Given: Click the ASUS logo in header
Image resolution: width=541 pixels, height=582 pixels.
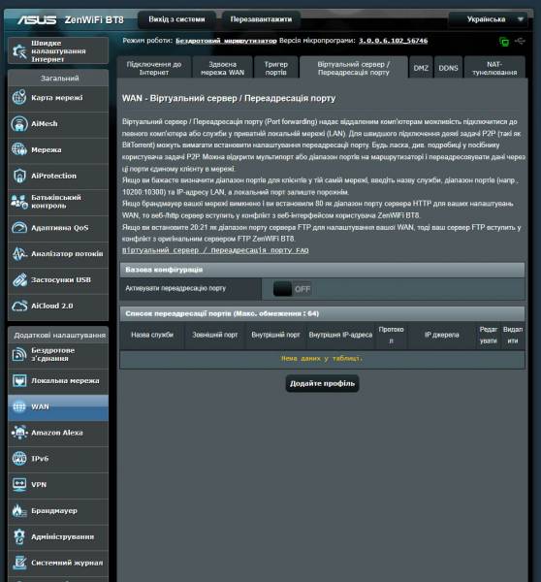Looking at the screenshot, I should (x=37, y=19).
